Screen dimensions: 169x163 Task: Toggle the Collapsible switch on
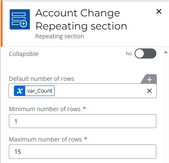(x=145, y=53)
